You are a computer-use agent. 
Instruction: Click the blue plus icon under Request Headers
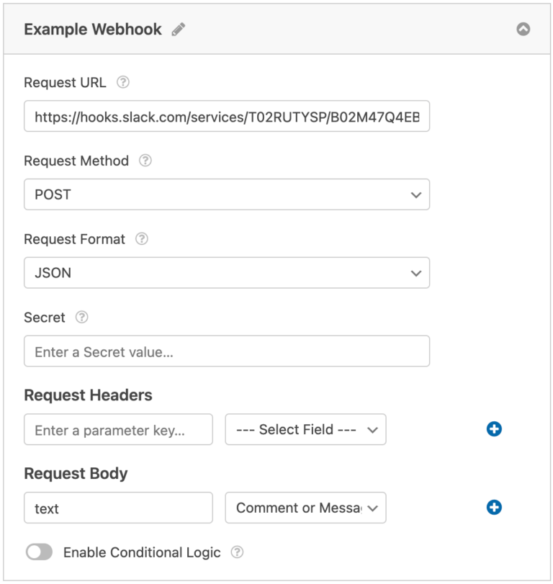[494, 429]
